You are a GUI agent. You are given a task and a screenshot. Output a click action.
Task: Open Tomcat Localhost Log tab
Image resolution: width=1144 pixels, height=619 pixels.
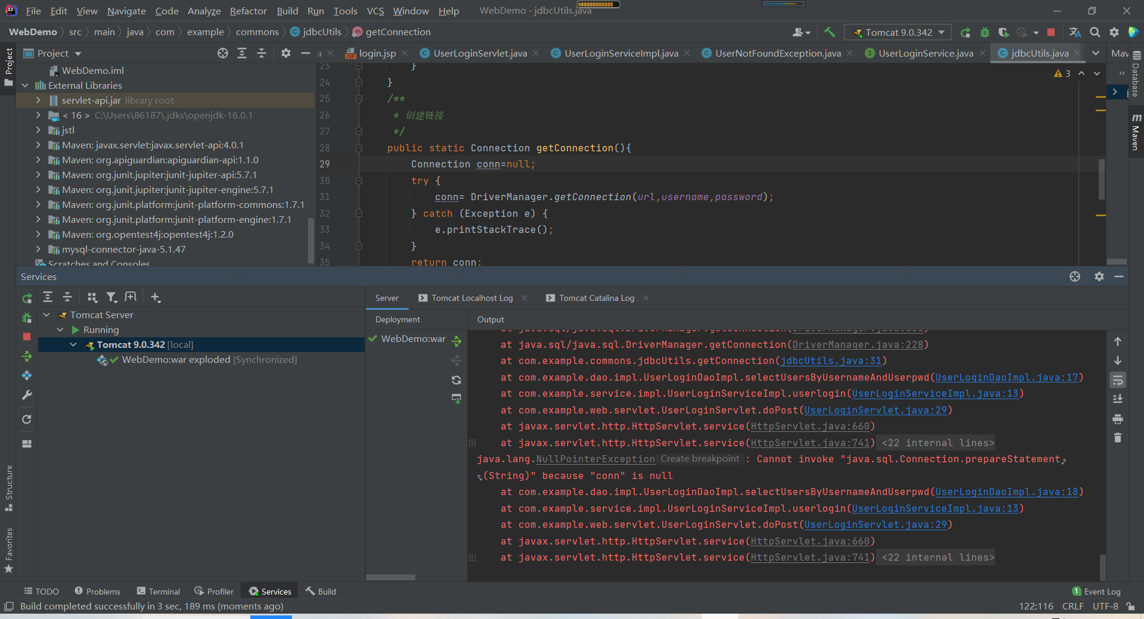[472, 298]
